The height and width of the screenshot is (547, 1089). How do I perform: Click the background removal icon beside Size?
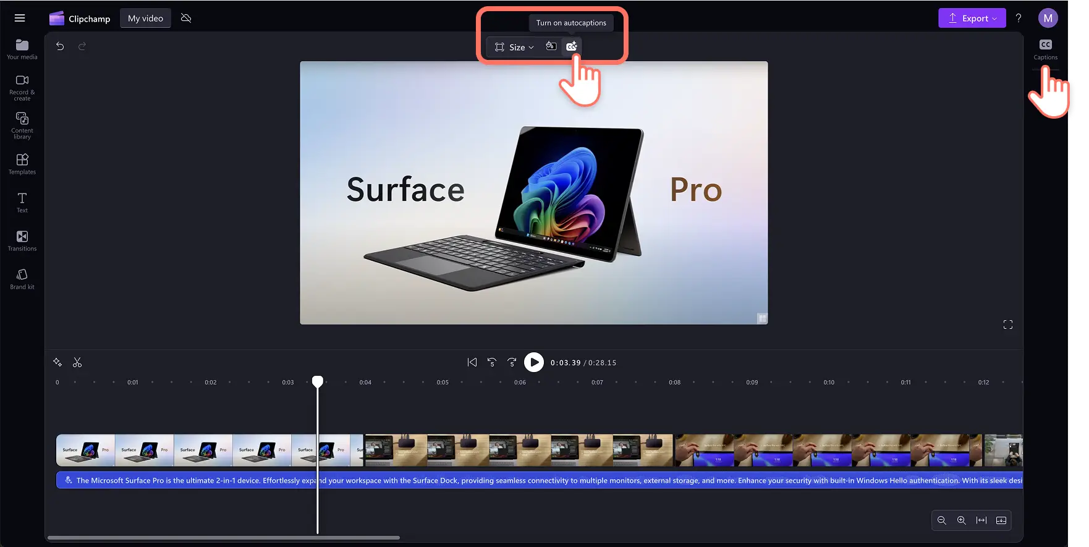click(551, 46)
